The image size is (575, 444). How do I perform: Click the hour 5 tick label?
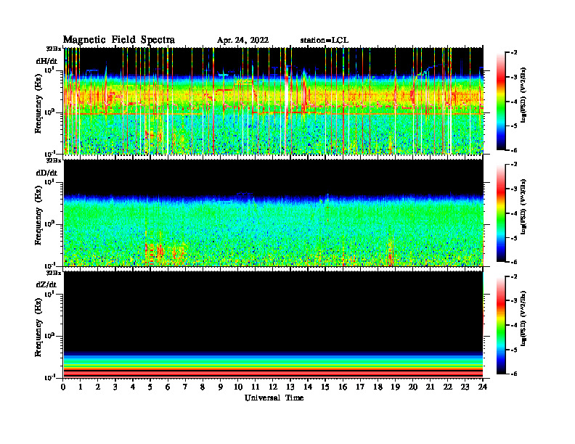pyautogui.click(x=150, y=387)
